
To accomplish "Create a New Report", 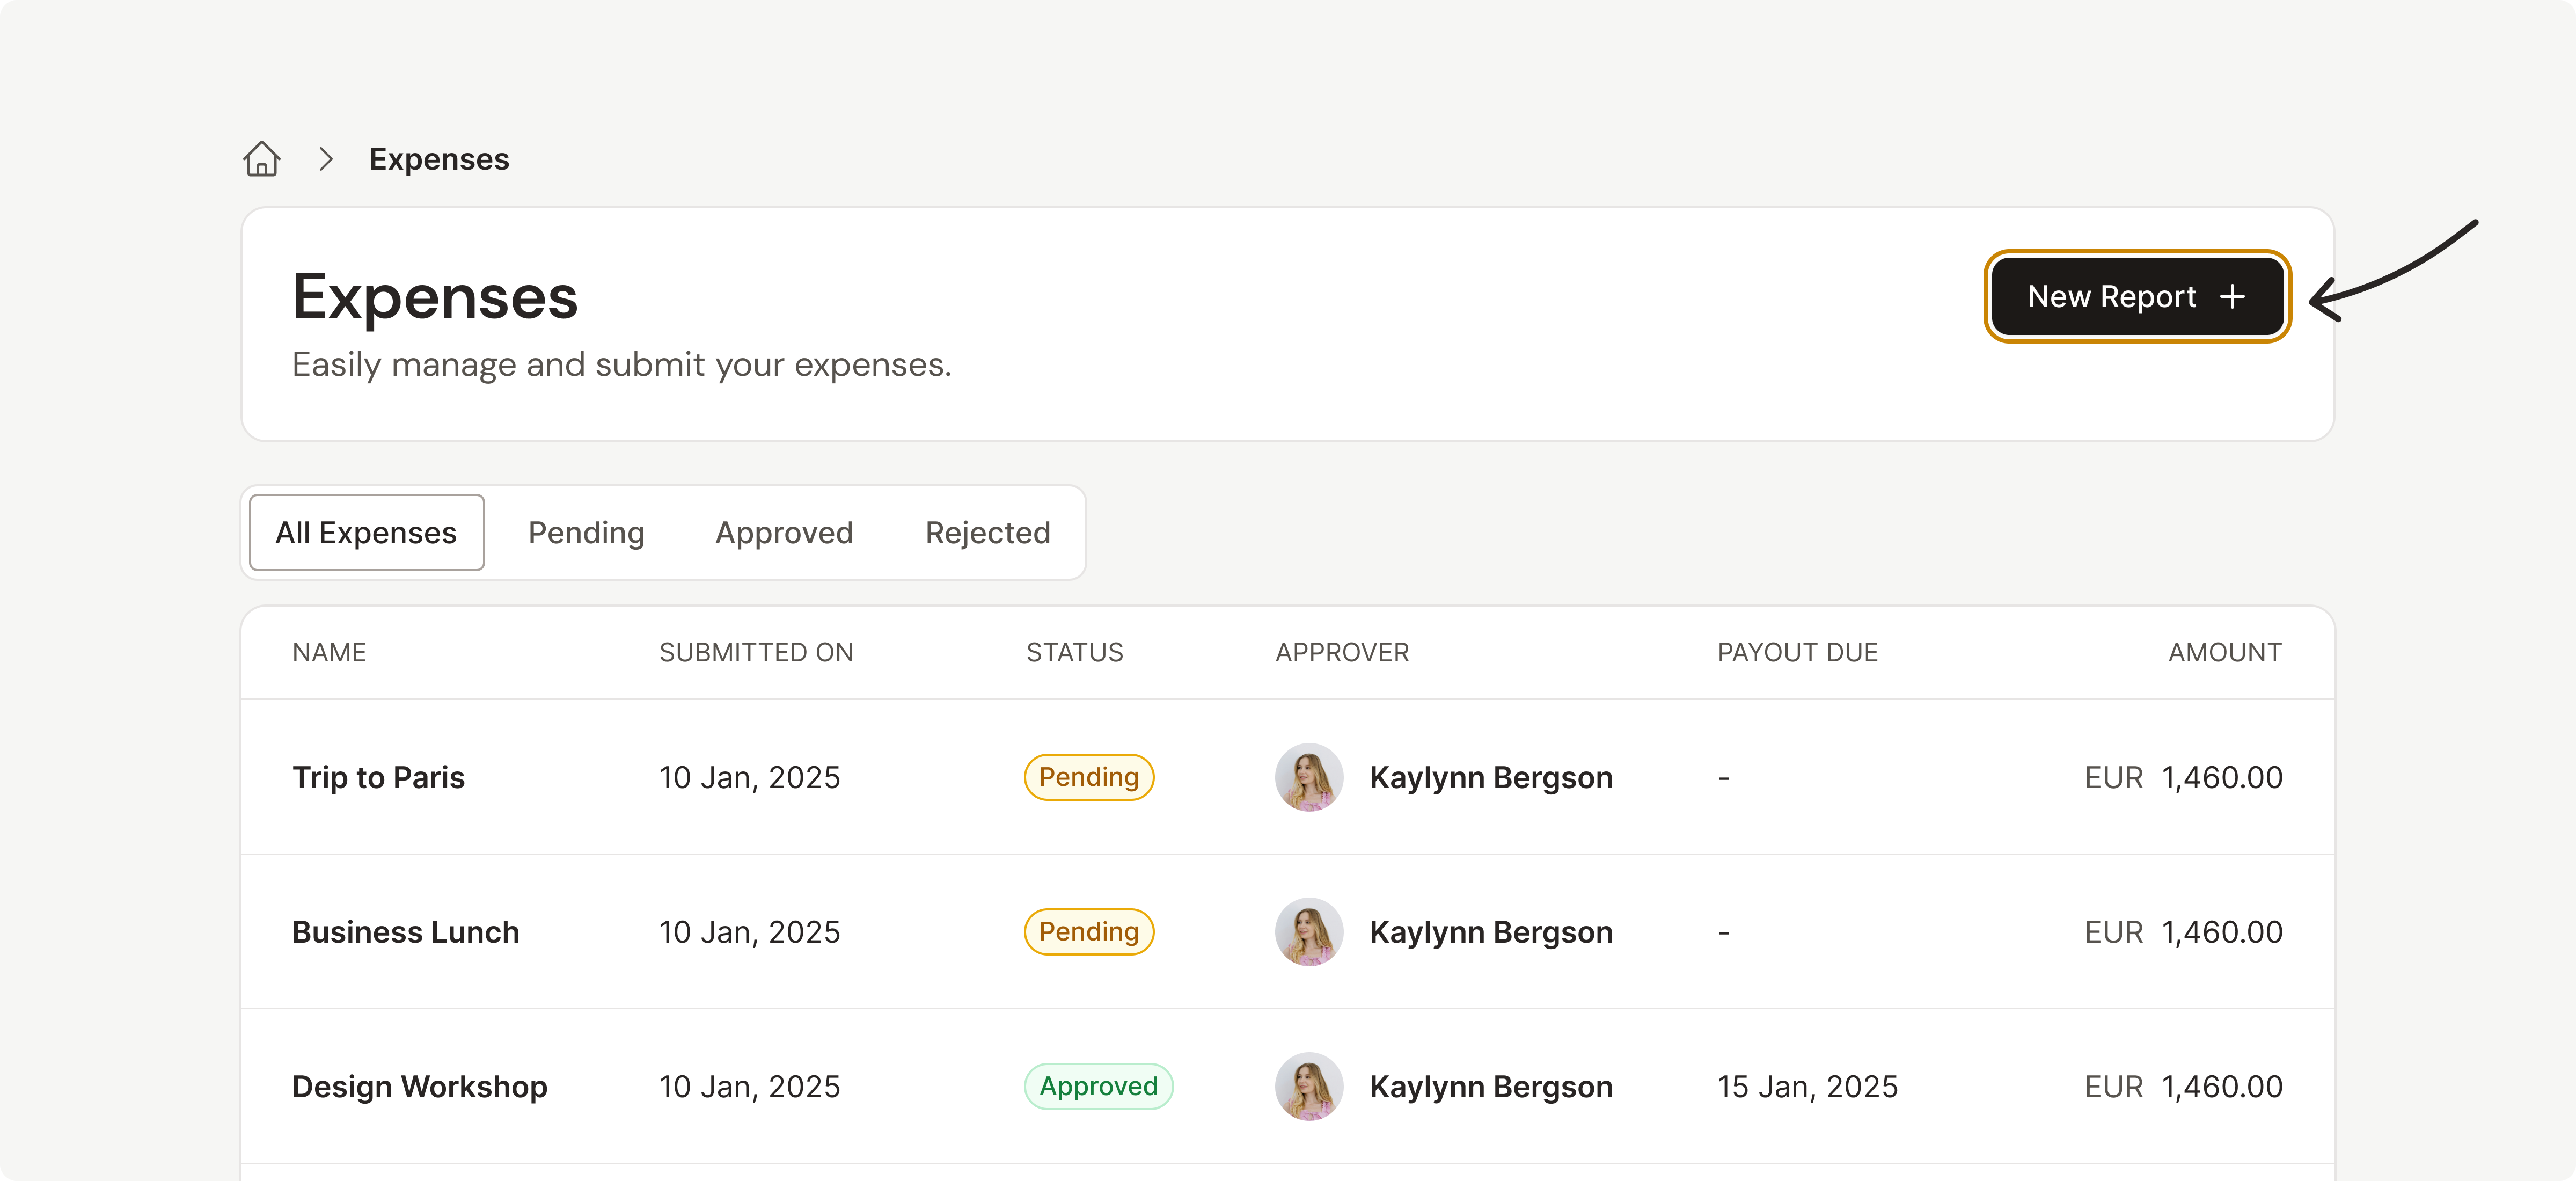I will (x=2136, y=297).
